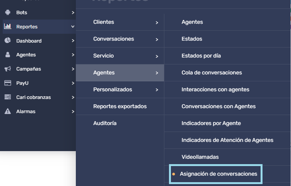Image resolution: width=291 pixels, height=186 pixels.
Task: Click the Campañas megaphone icon
Action: click(x=8, y=69)
